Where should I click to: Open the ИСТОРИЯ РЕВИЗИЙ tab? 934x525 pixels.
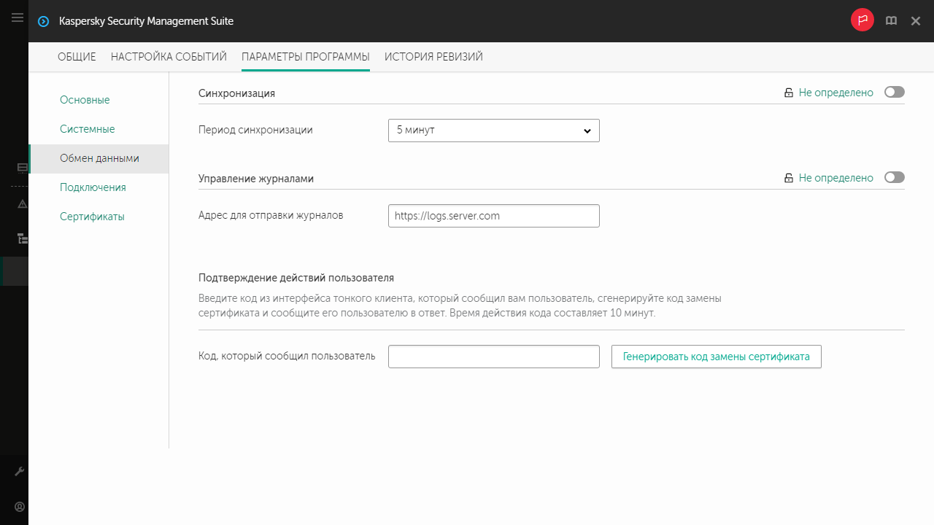433,57
